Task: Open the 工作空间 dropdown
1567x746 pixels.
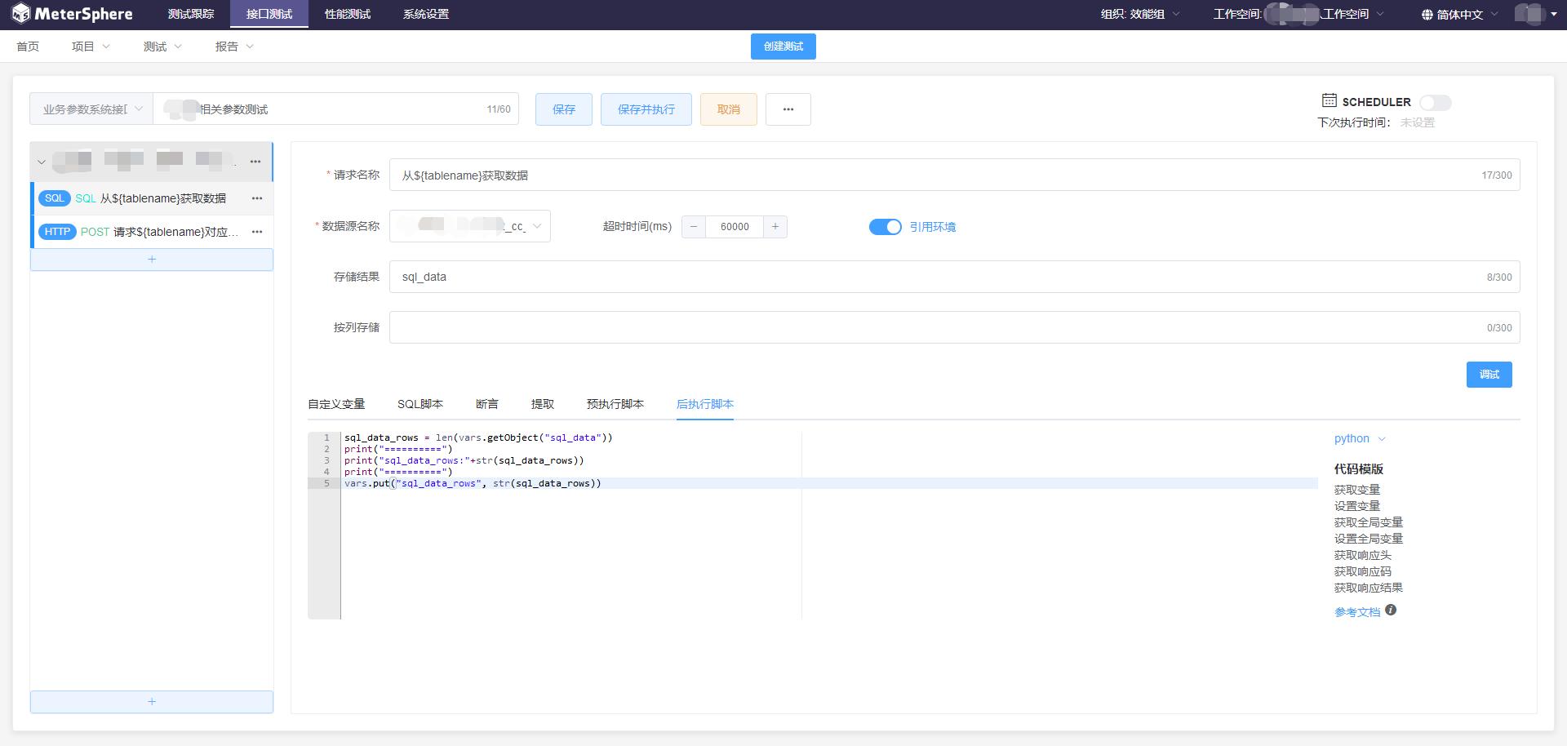Action: coord(1298,15)
